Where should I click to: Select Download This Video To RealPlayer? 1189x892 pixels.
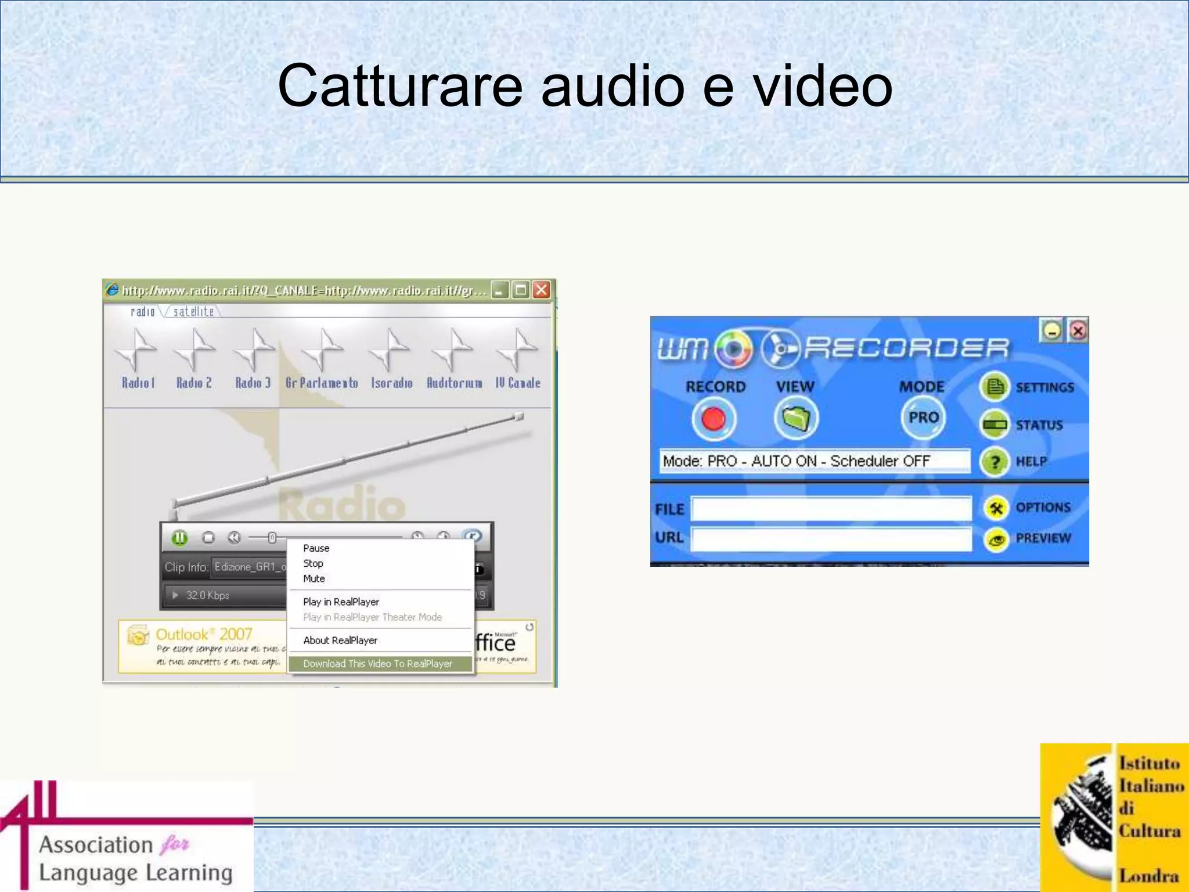point(377,664)
